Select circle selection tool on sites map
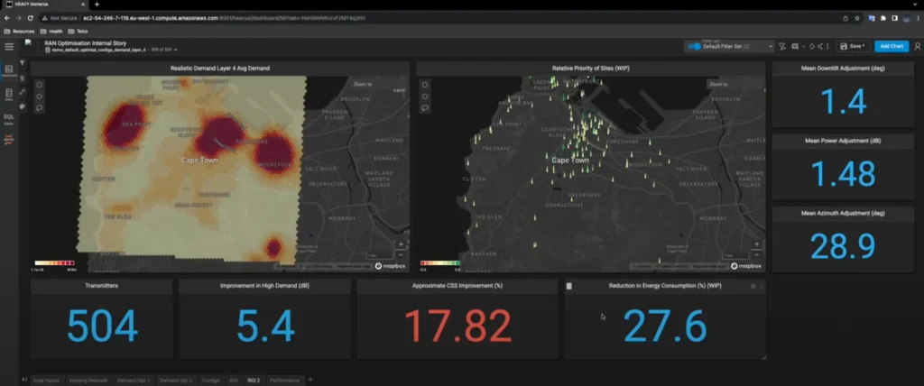The height and width of the screenshot is (386, 924). (424, 84)
